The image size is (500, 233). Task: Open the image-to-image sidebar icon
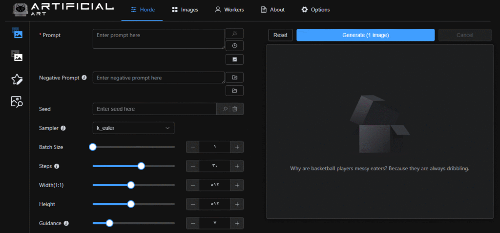click(x=18, y=56)
